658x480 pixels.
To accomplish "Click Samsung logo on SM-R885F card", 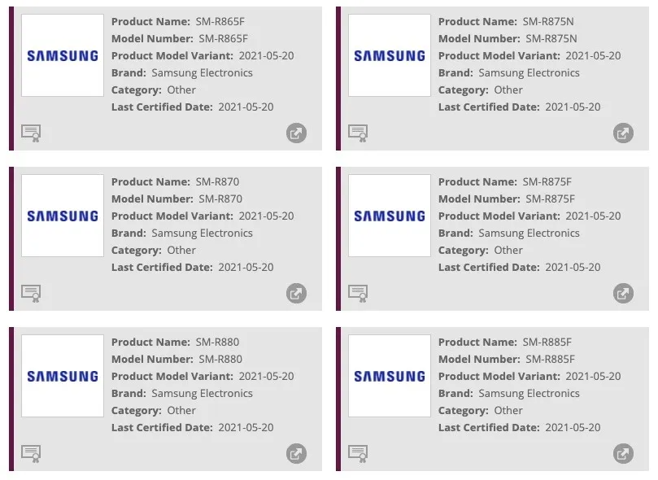I will tap(390, 377).
